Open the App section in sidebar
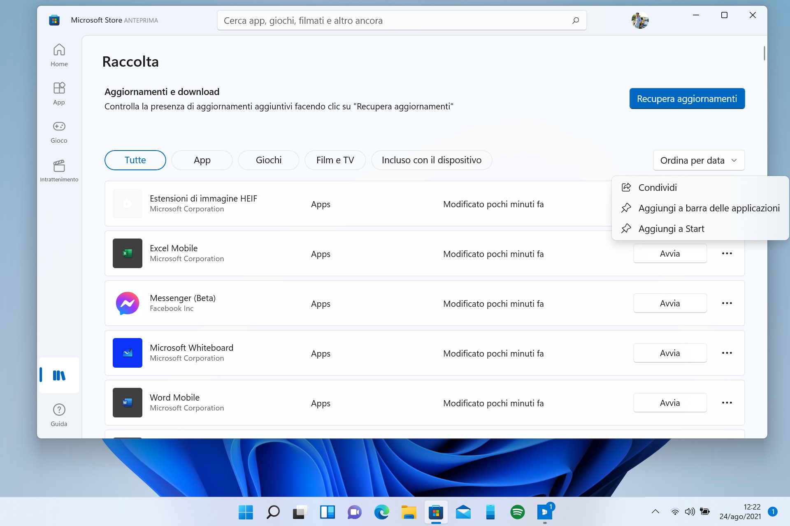Viewport: 790px width, 526px height. click(x=59, y=94)
